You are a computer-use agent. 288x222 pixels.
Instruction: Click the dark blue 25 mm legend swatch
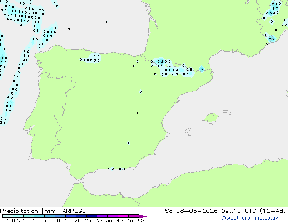[x=92, y=216]
